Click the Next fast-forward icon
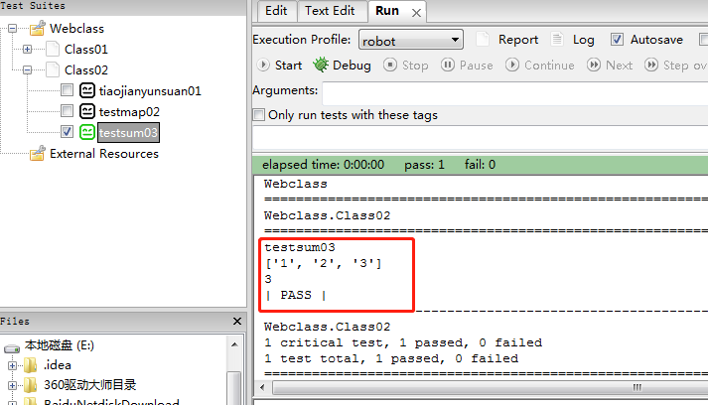Screen dimensions: 708x405 pyautogui.click(x=594, y=65)
